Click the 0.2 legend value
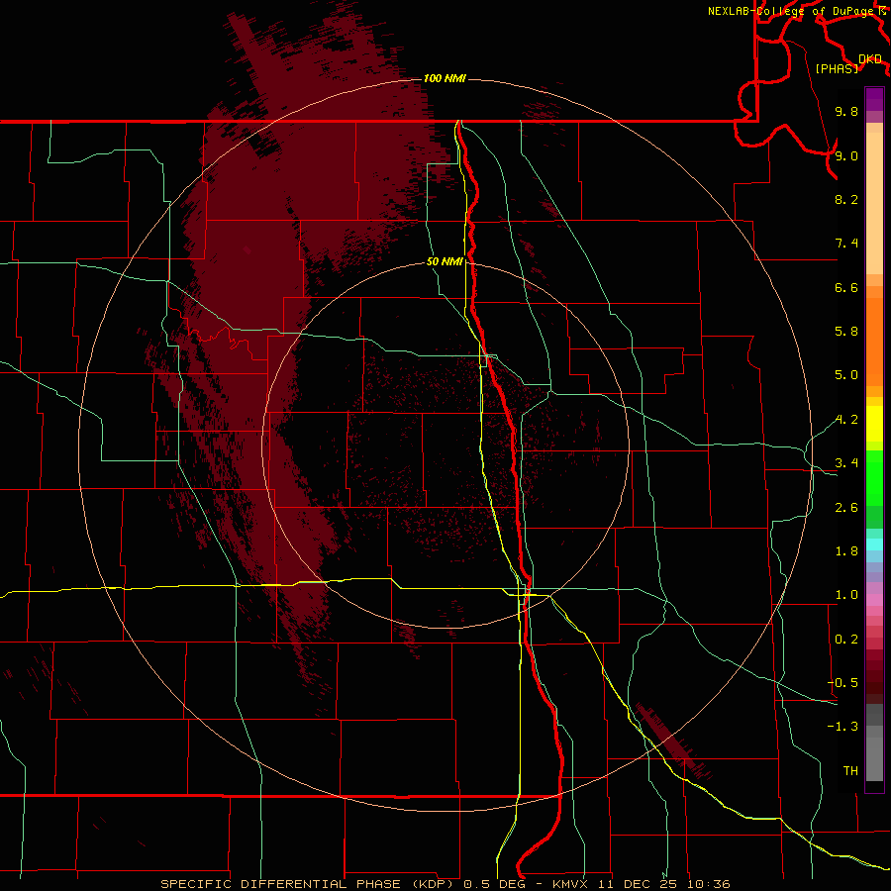This screenshot has height=891, width=891. [846, 640]
